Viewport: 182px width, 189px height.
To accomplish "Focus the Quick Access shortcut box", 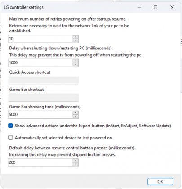I will pos(43,80).
